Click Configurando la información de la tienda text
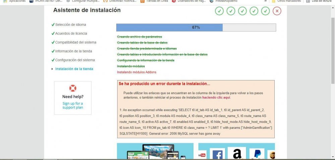This screenshot has width=335, height=160. tap(145, 60)
